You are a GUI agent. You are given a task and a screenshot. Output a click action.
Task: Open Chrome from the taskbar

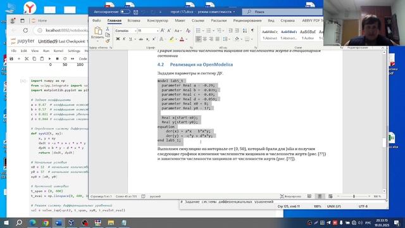point(46,222)
